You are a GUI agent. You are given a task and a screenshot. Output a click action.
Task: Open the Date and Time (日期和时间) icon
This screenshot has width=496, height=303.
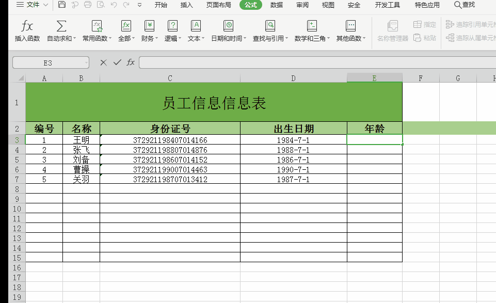click(228, 26)
